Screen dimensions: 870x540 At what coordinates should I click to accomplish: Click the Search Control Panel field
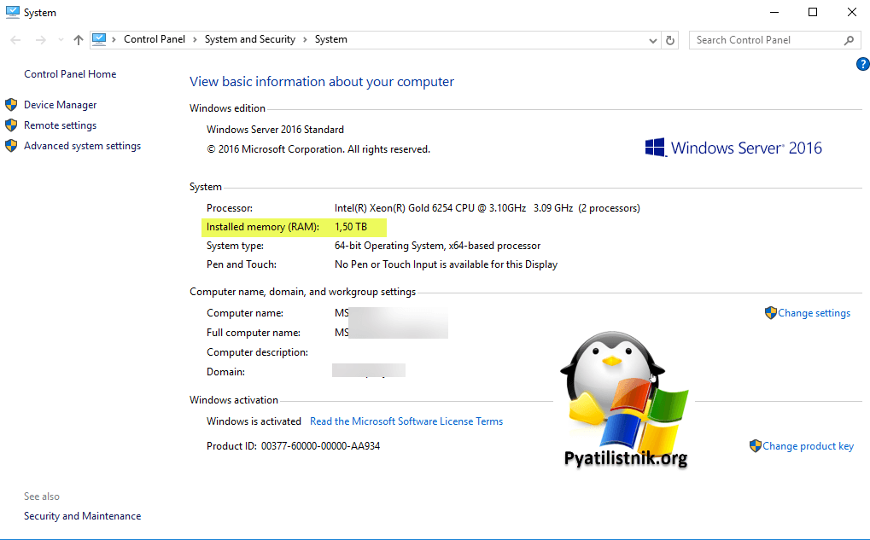(764, 40)
